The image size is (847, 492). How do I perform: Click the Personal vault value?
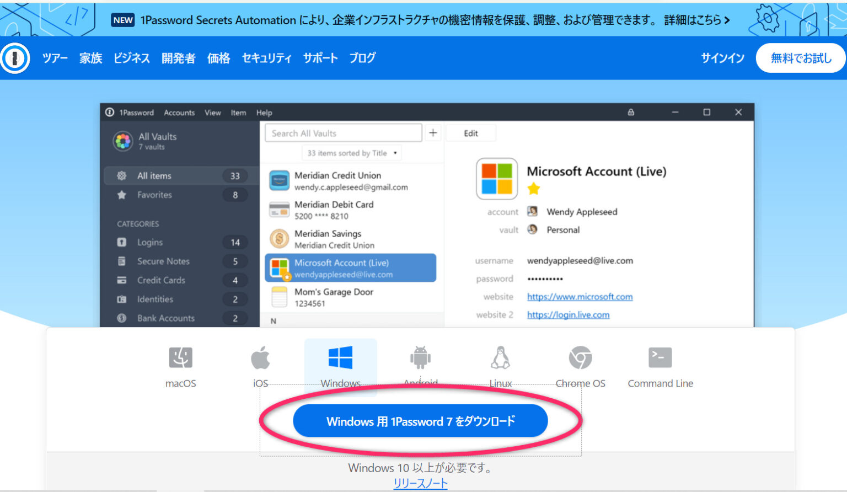click(x=563, y=230)
